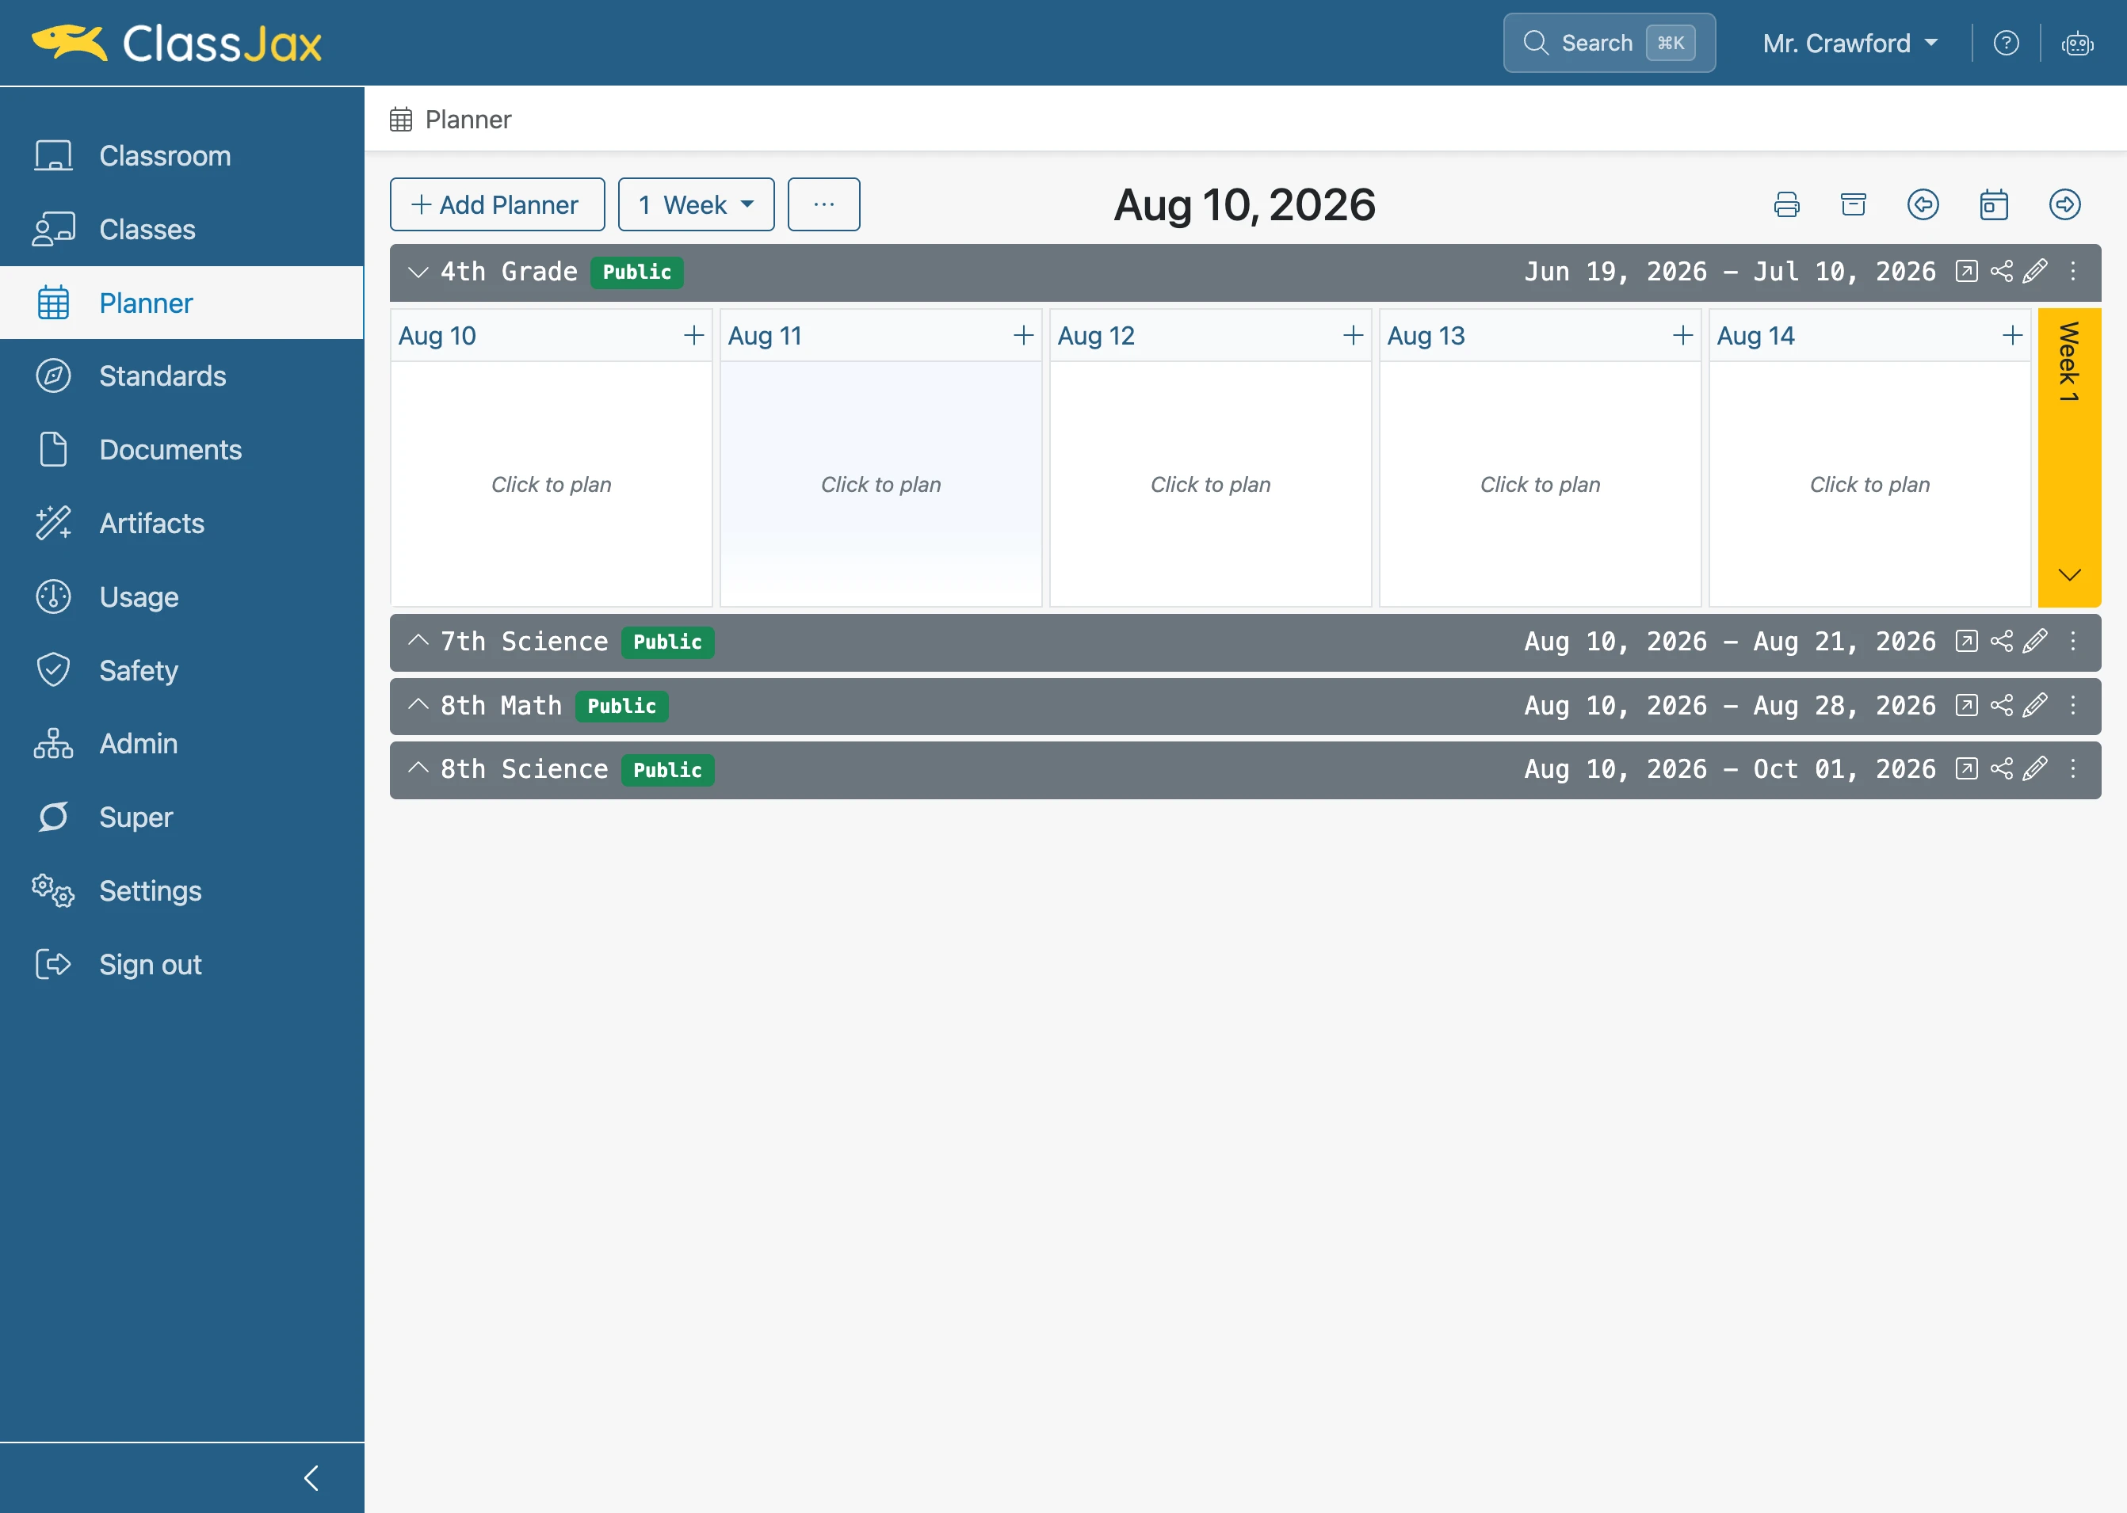Click the Add Planner button

click(497, 204)
